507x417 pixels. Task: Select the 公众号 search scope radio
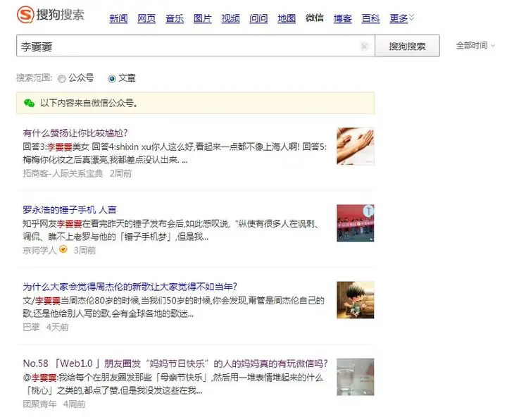[61, 79]
